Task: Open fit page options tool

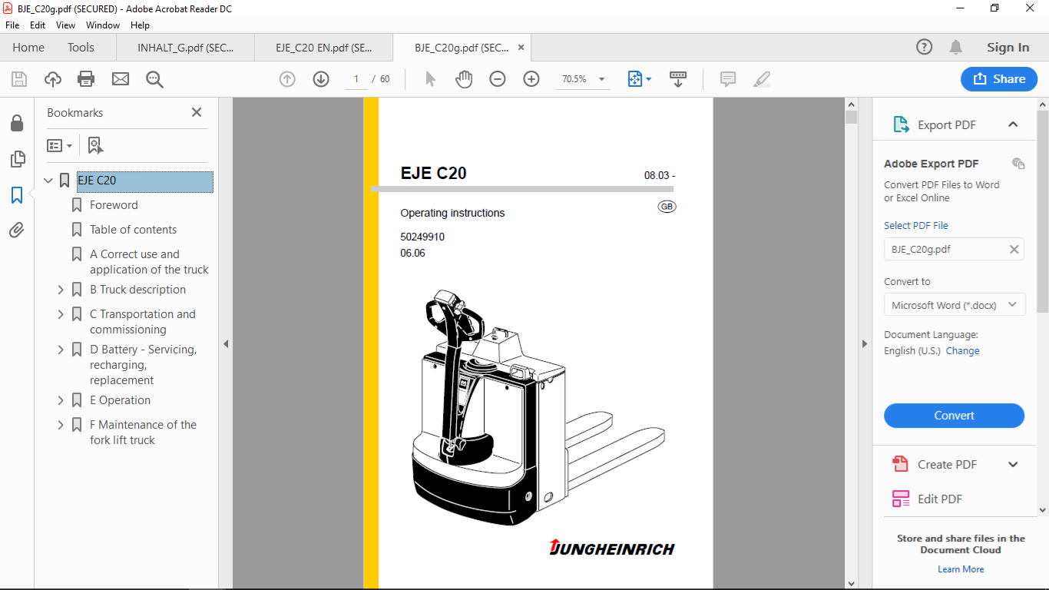Action: click(639, 79)
